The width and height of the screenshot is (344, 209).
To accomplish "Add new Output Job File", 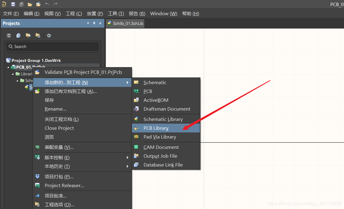I will [166, 156].
